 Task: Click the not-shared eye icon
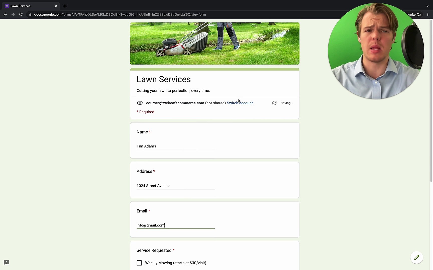tap(140, 103)
